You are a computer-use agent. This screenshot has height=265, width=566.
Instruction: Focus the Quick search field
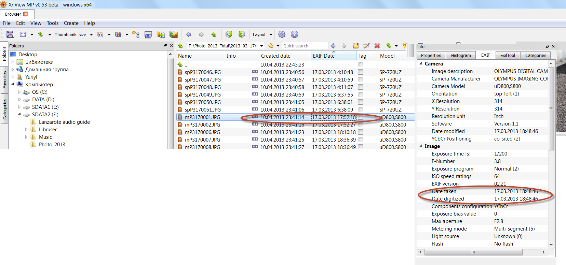[x=305, y=46]
